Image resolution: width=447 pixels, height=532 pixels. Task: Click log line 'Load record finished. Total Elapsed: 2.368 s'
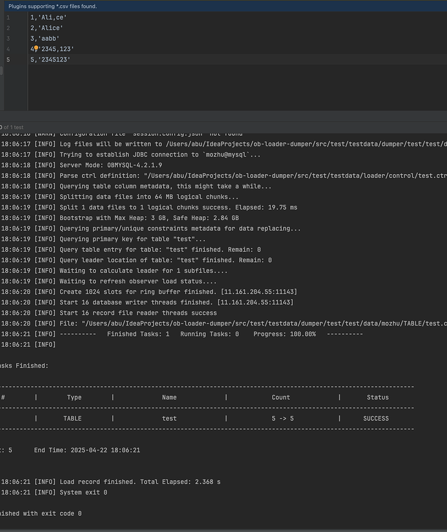tap(140, 482)
